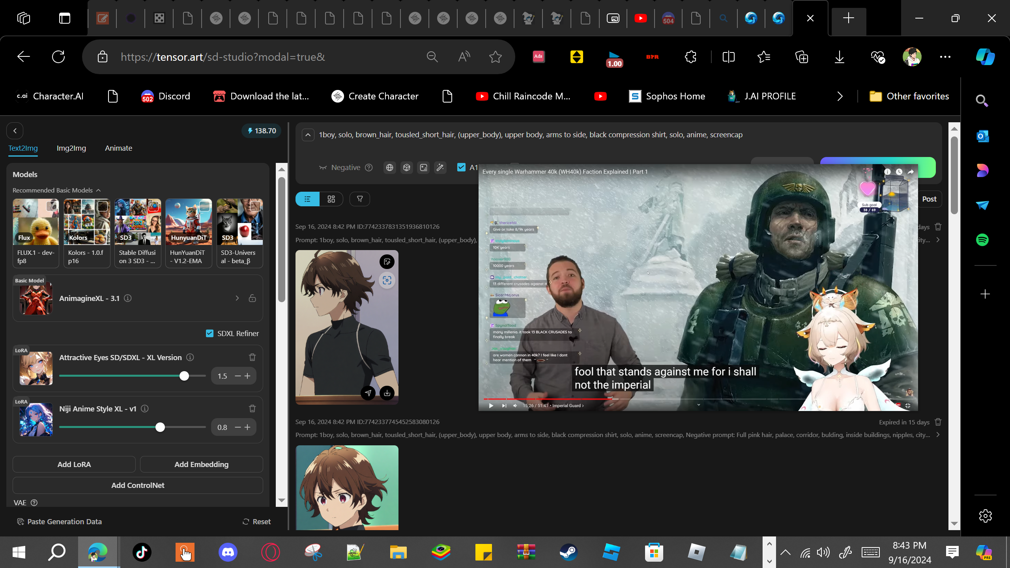Click the lock icon for AnimagineXL model
This screenshot has width=1010, height=568.
click(252, 298)
